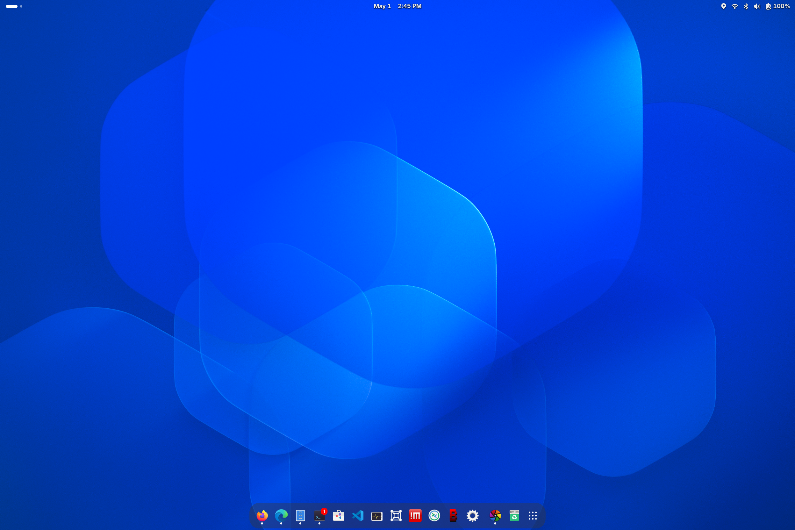The width and height of the screenshot is (795, 530).
Task: Open the System Monitor icon
Action: click(377, 516)
